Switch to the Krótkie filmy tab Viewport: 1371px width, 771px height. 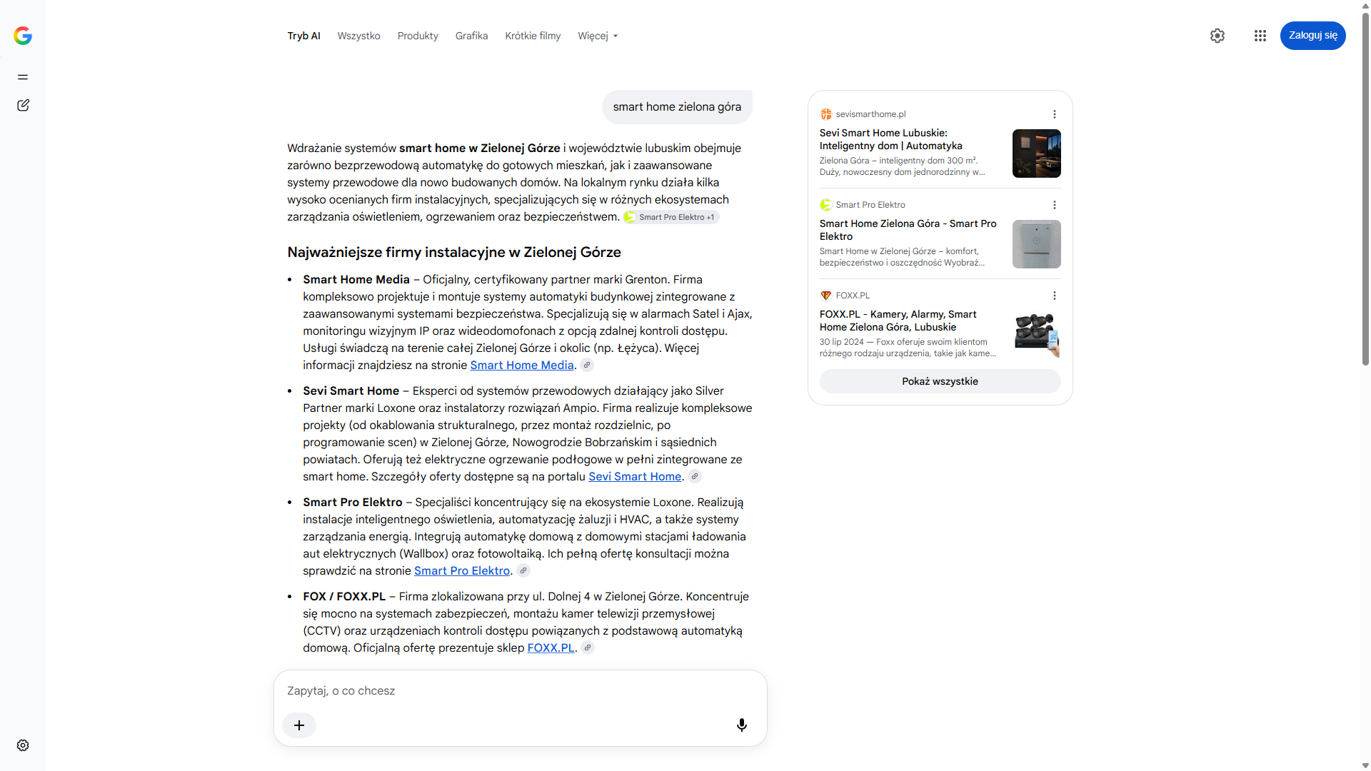[533, 36]
